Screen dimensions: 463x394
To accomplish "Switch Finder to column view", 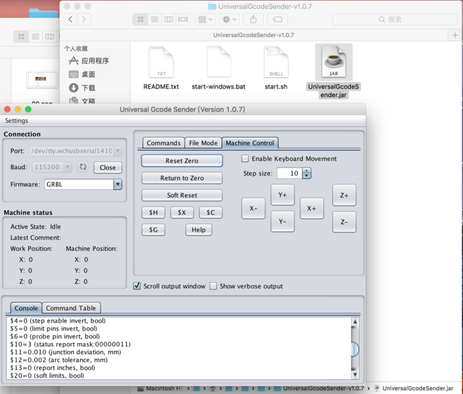I will (x=169, y=19).
